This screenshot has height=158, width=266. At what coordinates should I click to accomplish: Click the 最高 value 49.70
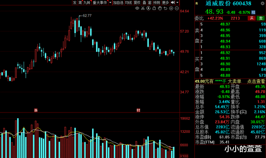tap(260, 92)
